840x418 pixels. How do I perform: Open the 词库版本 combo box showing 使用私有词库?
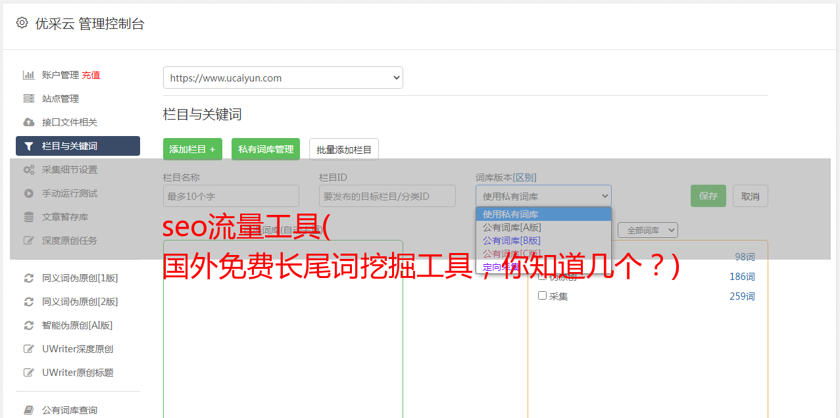click(x=543, y=196)
